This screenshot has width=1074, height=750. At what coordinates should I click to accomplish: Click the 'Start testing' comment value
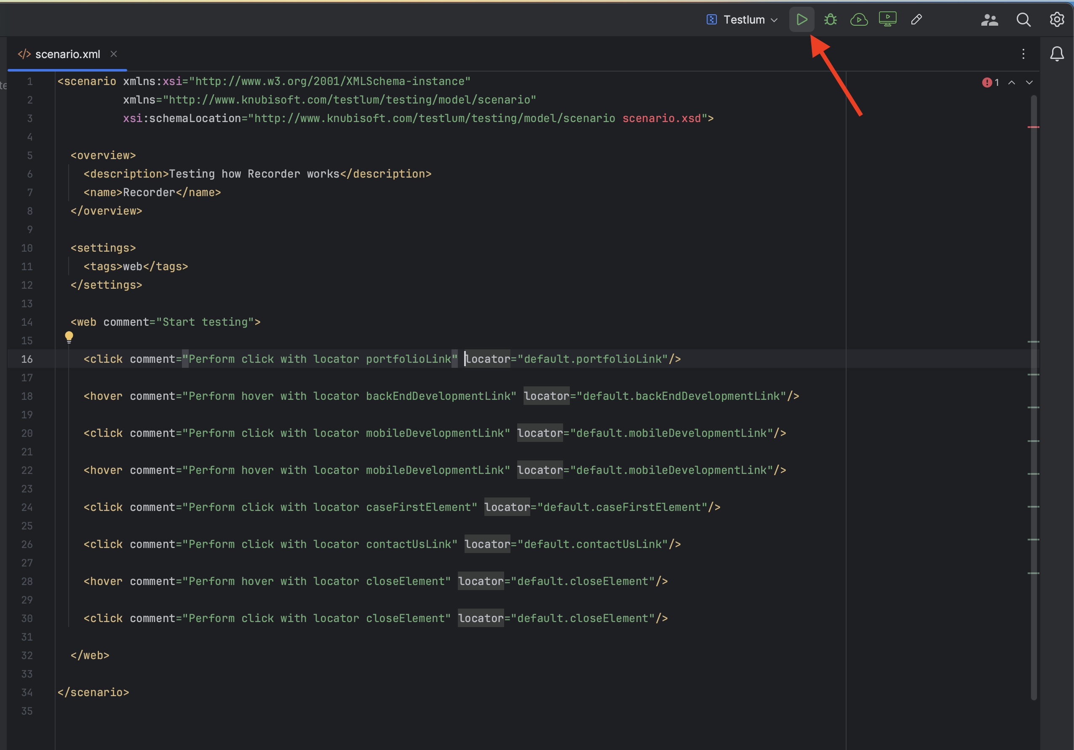(x=205, y=322)
